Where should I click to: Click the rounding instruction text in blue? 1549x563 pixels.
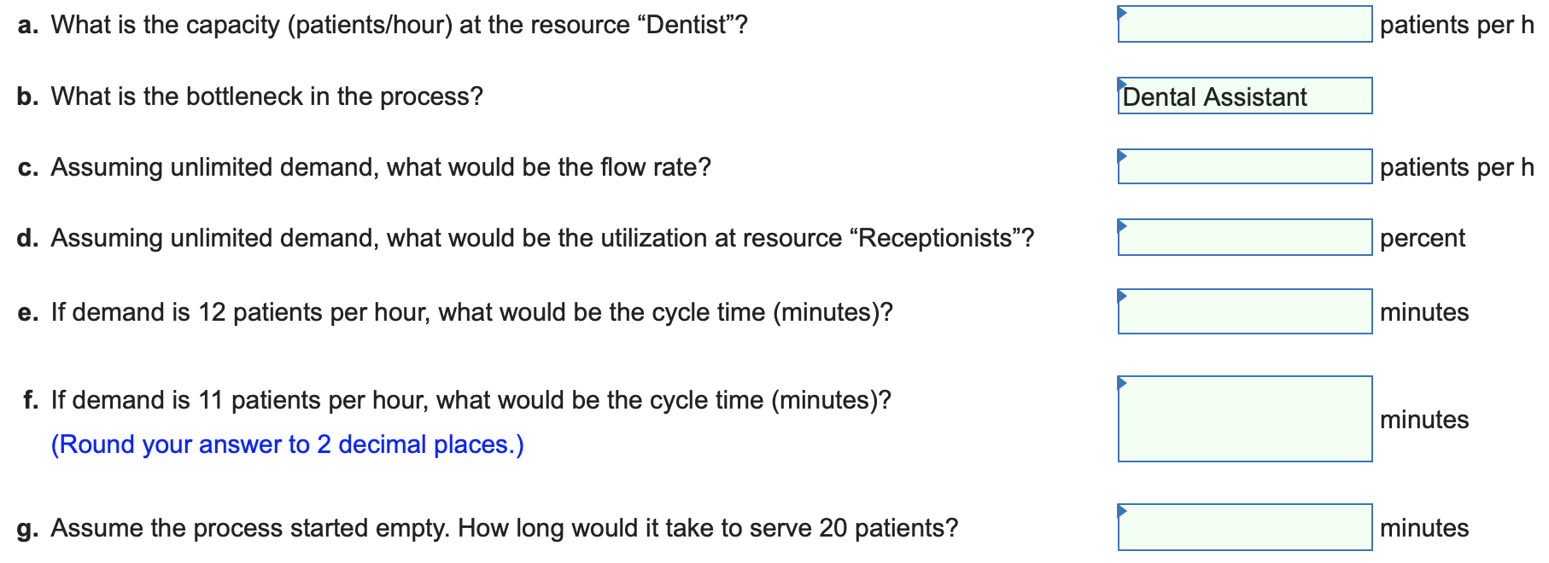click(288, 444)
